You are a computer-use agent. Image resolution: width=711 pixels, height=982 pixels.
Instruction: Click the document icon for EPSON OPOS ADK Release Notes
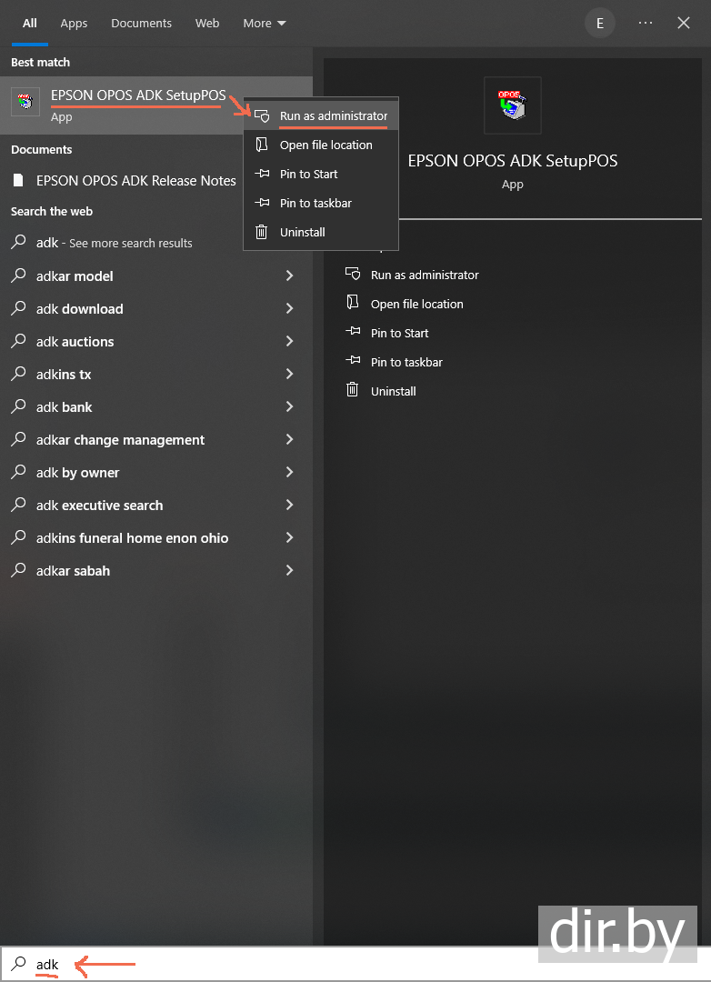[18, 180]
